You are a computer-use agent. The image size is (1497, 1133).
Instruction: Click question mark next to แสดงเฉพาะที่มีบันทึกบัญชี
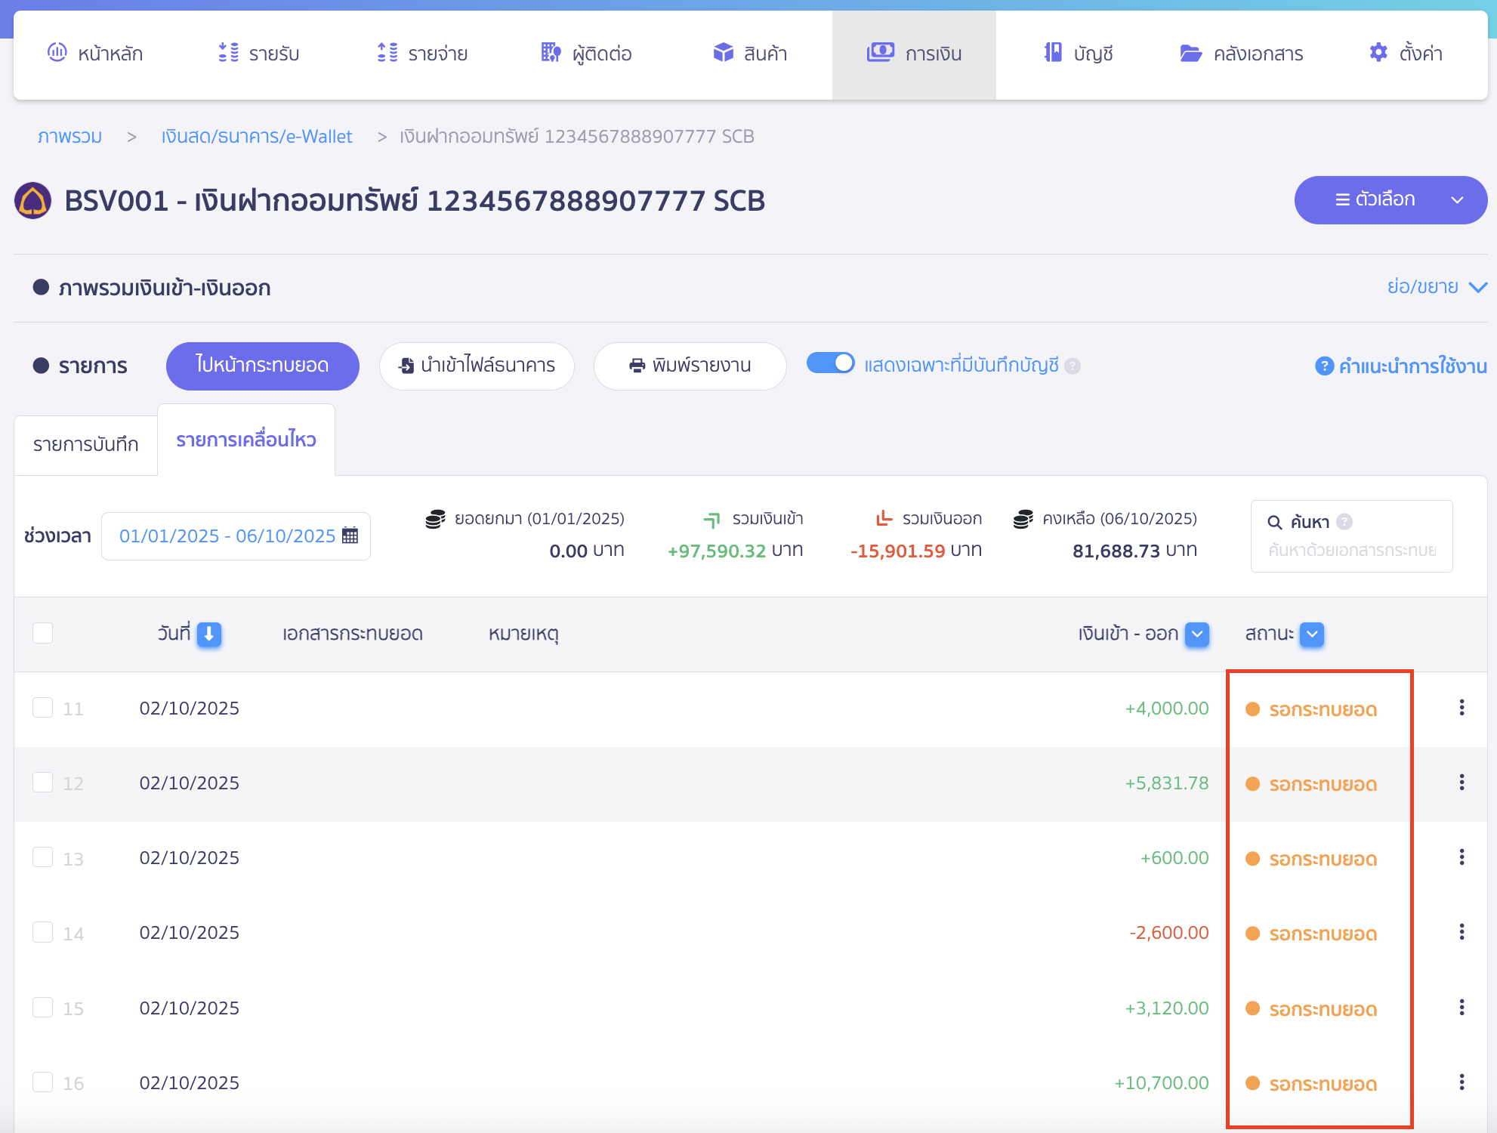click(1073, 366)
